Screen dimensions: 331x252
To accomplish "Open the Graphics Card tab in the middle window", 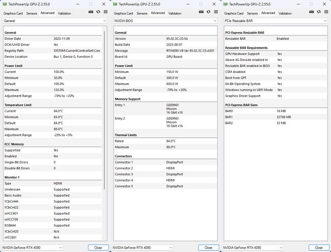I will click(123, 13).
